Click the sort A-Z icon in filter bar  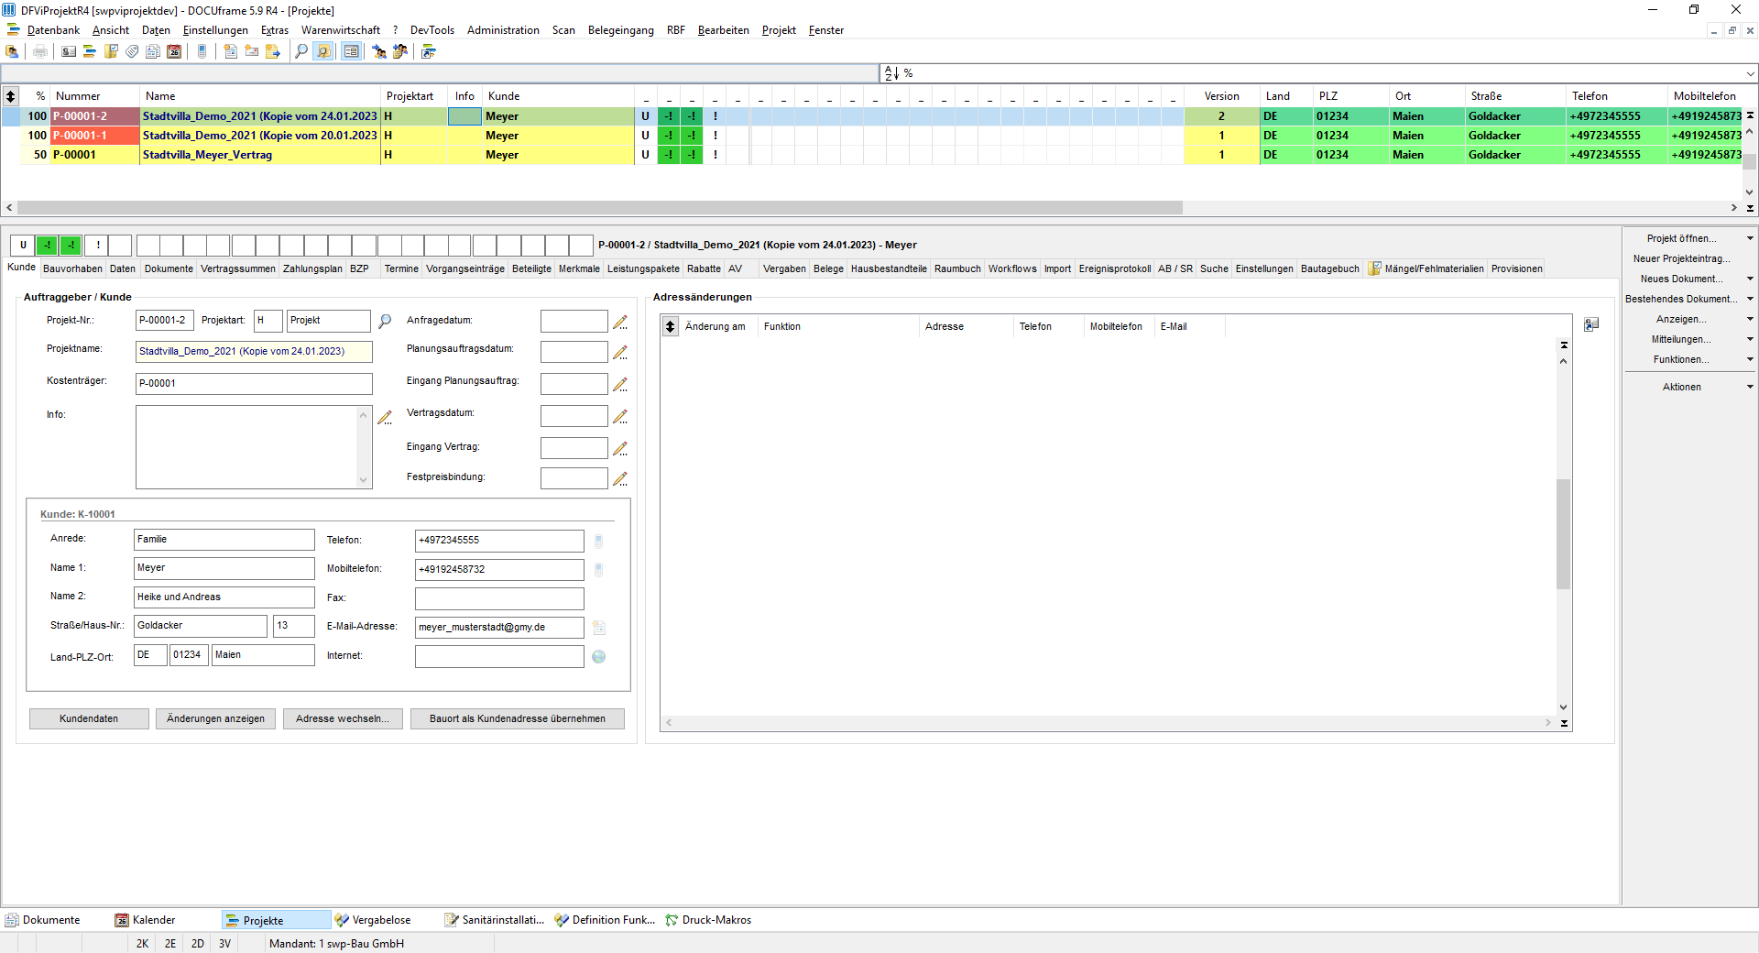pos(890,73)
